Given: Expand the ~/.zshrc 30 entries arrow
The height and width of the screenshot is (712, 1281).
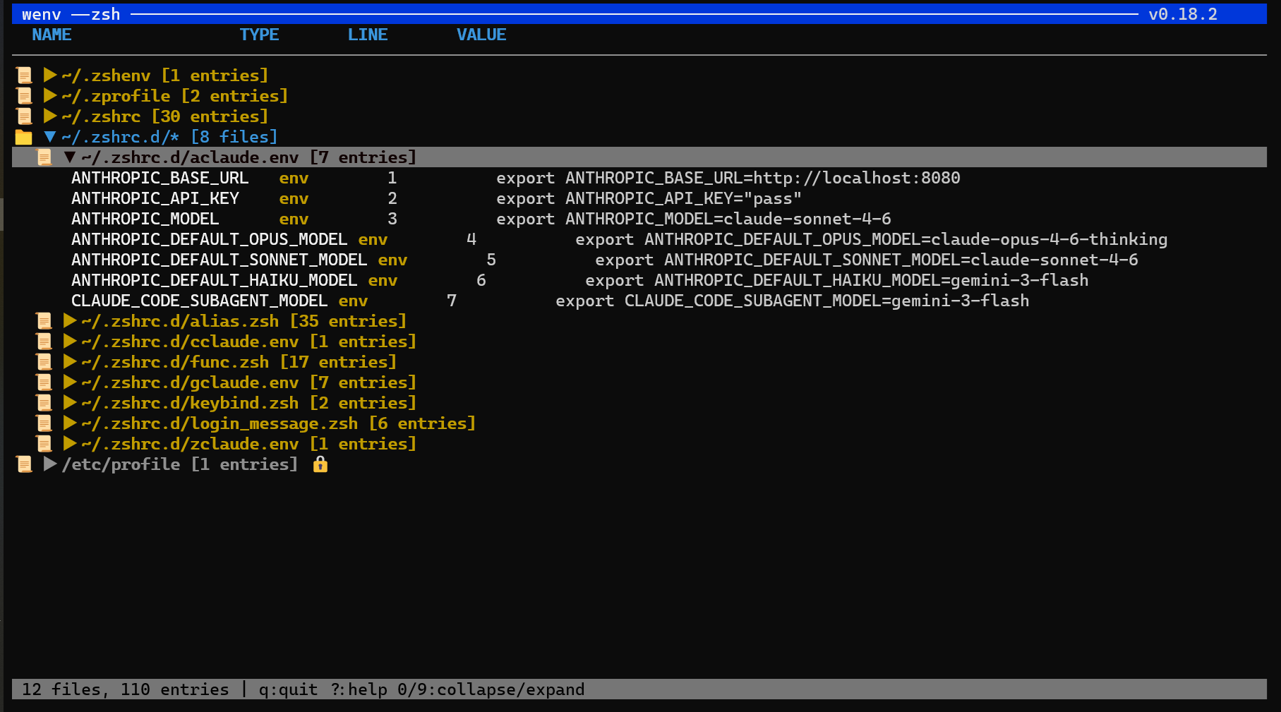Looking at the screenshot, I should click(50, 116).
